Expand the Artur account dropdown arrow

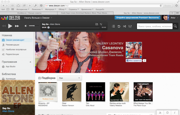point(177,18)
